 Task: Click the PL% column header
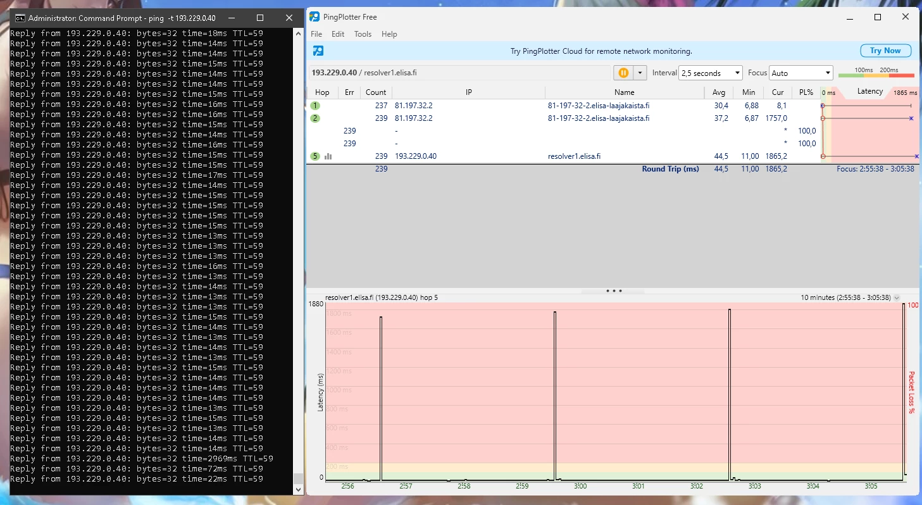pos(806,92)
